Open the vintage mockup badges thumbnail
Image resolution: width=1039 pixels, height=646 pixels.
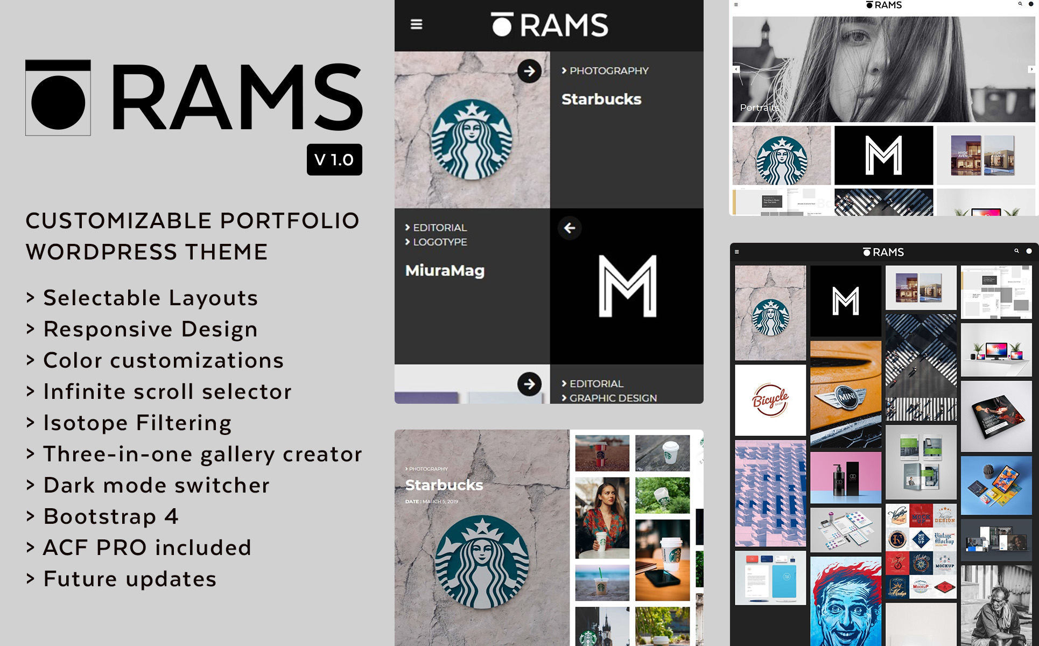pyautogui.click(x=921, y=551)
